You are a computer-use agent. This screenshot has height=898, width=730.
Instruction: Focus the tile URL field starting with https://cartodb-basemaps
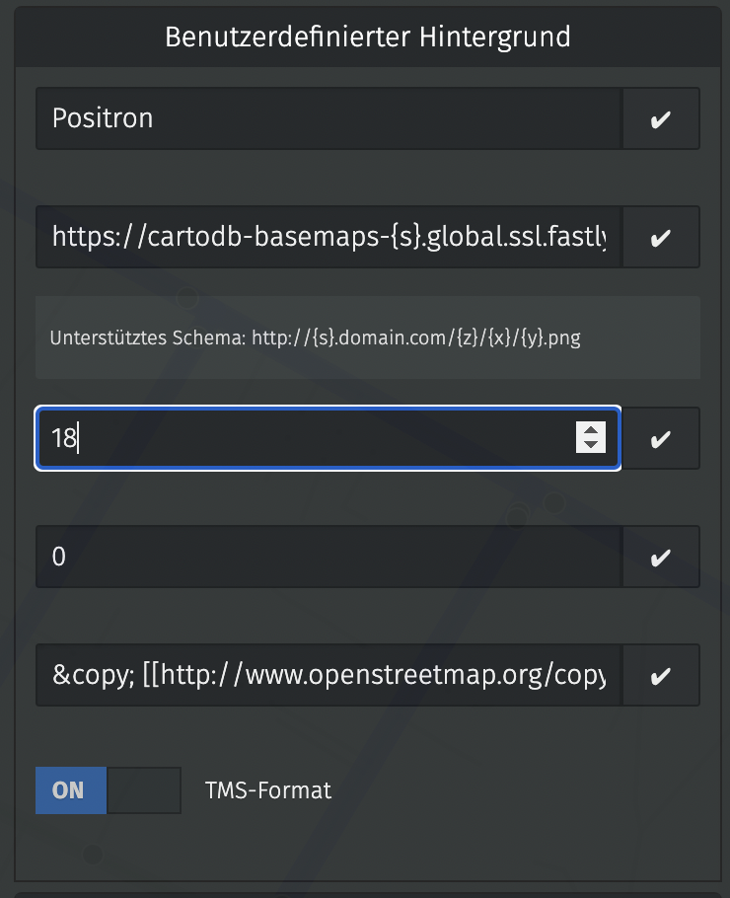click(x=329, y=237)
